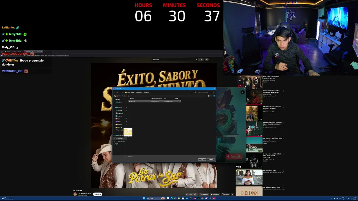Collapse the Este equipo tree node
The width and height of the screenshot is (358, 201).
tap(114, 135)
